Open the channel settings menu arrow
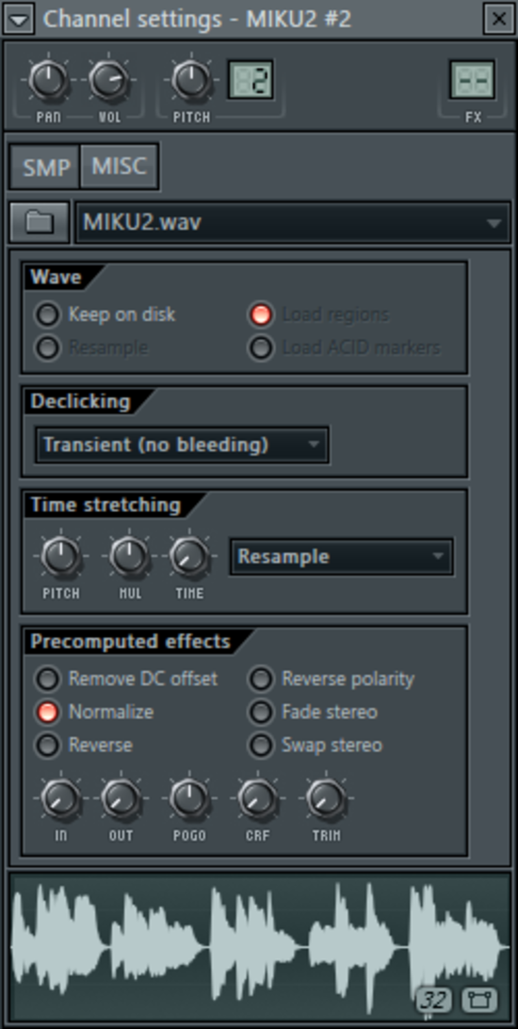 [x=19, y=19]
